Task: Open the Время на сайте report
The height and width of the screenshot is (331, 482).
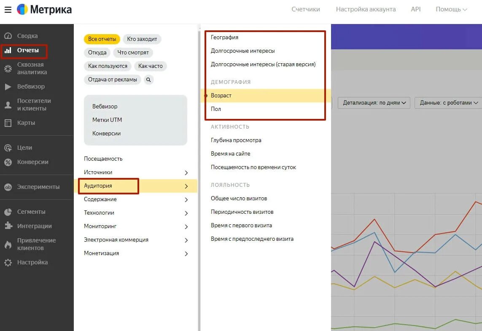Action: (x=231, y=153)
